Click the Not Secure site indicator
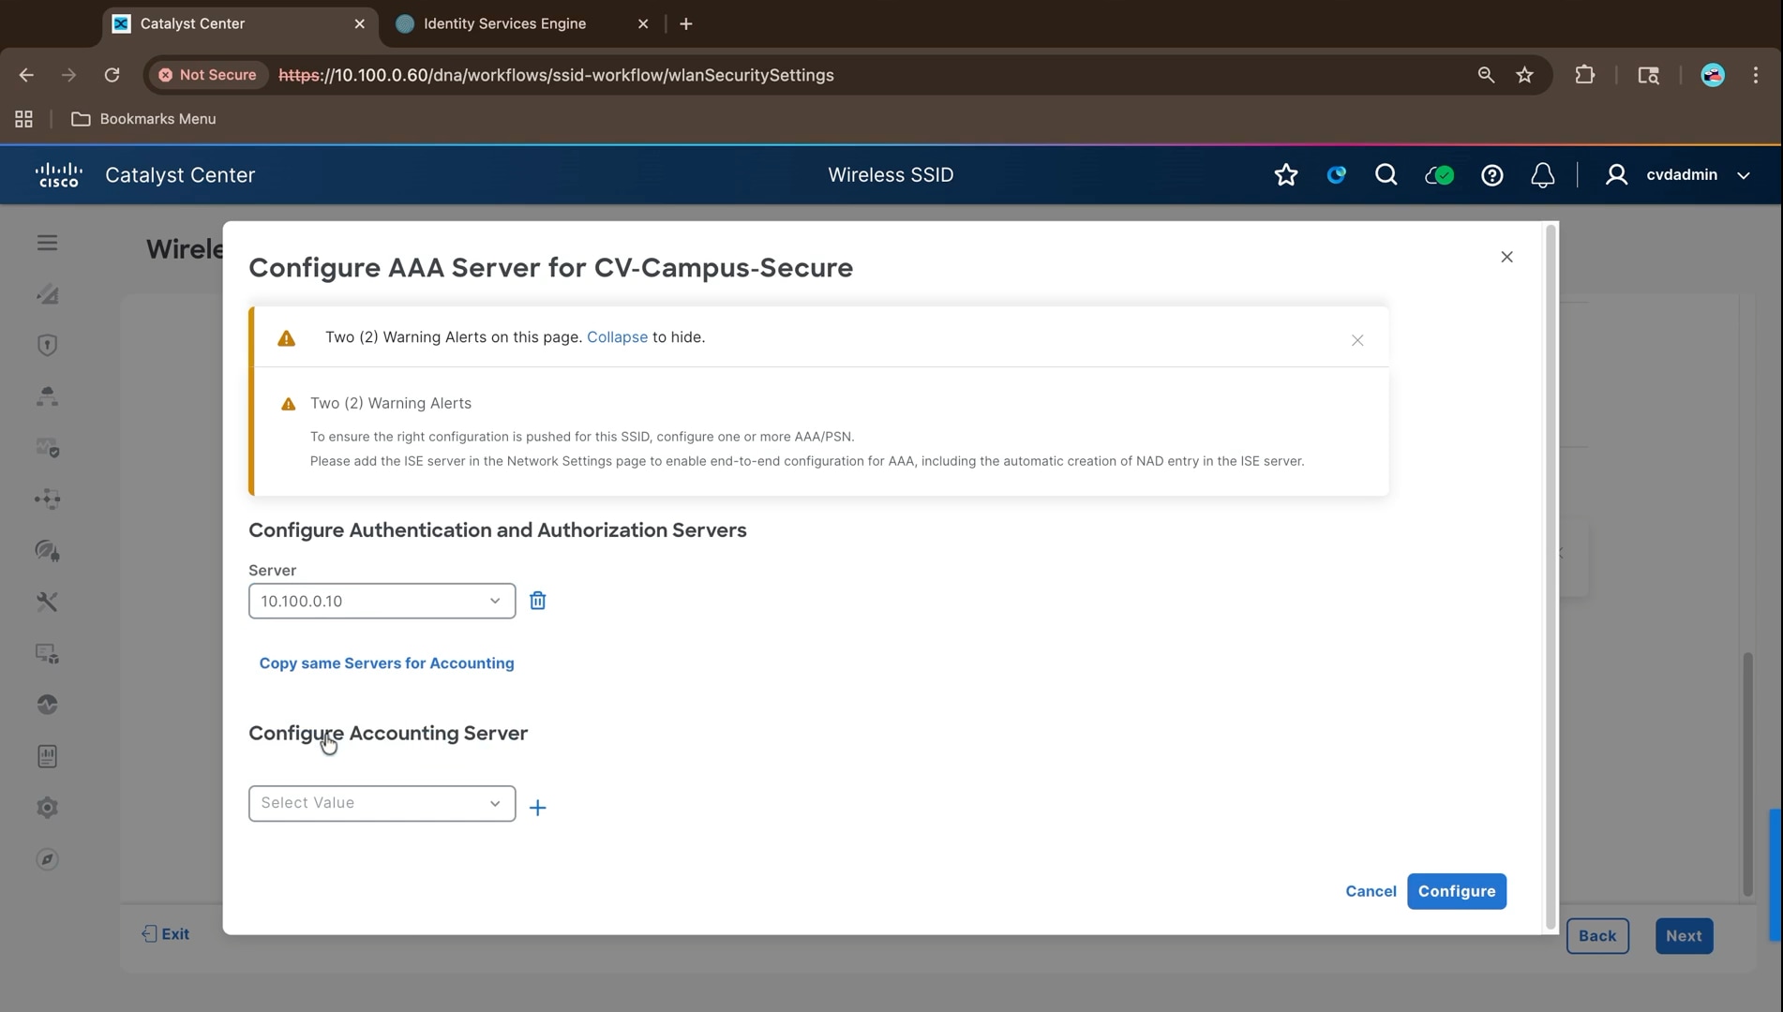This screenshot has width=1783, height=1012. [x=207, y=75]
